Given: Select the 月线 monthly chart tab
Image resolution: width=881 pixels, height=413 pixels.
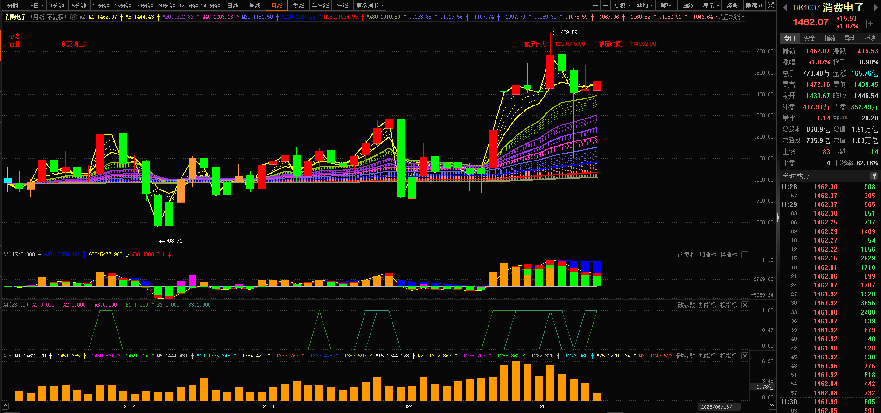Looking at the screenshot, I should 277,6.
